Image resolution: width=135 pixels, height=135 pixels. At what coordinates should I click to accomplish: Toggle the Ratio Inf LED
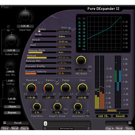pos(57,80)
